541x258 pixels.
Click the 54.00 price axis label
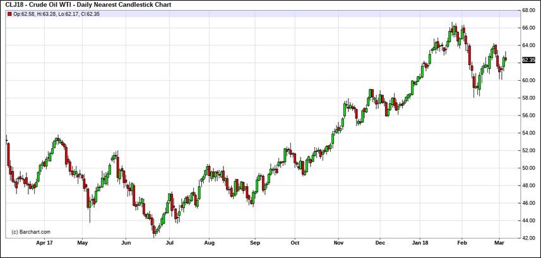[528, 133]
